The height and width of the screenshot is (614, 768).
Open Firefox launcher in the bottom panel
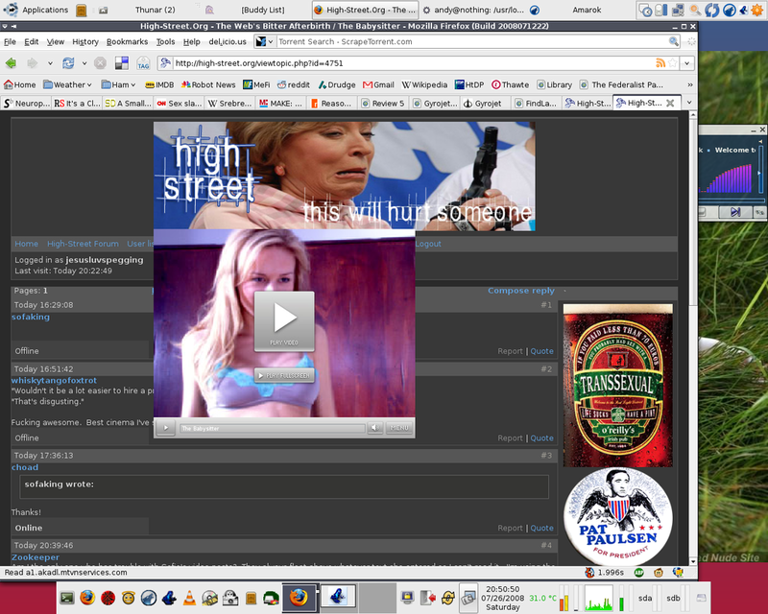click(x=87, y=598)
